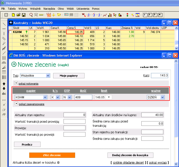
Task: Click the Cena K column header
Action: 58,28
